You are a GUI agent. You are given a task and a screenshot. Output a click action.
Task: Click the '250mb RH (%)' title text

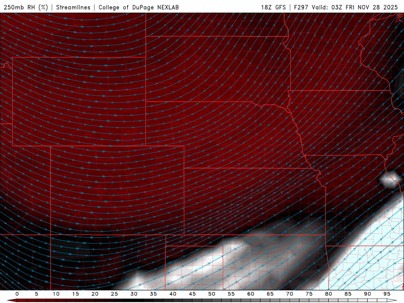tap(26, 7)
